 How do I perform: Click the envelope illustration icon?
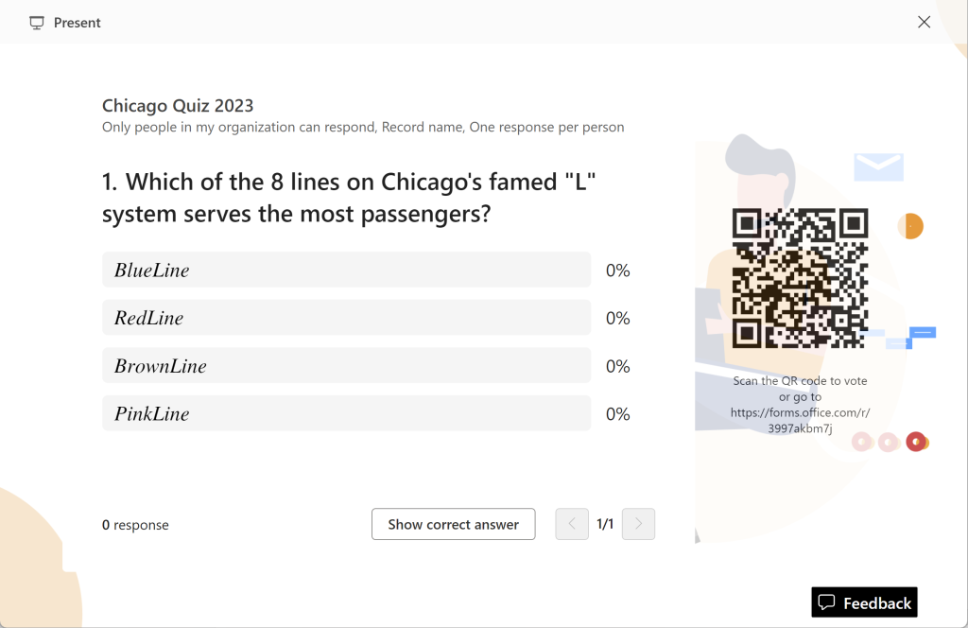coord(878,166)
